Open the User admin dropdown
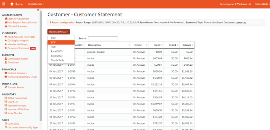This screenshot has height=130, width=270. coord(262,4)
